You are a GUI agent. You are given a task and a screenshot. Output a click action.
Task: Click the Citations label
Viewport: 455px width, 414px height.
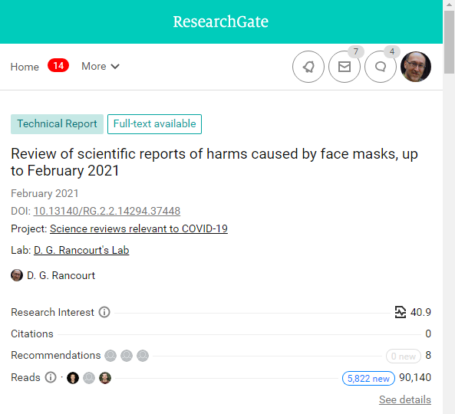pos(32,333)
